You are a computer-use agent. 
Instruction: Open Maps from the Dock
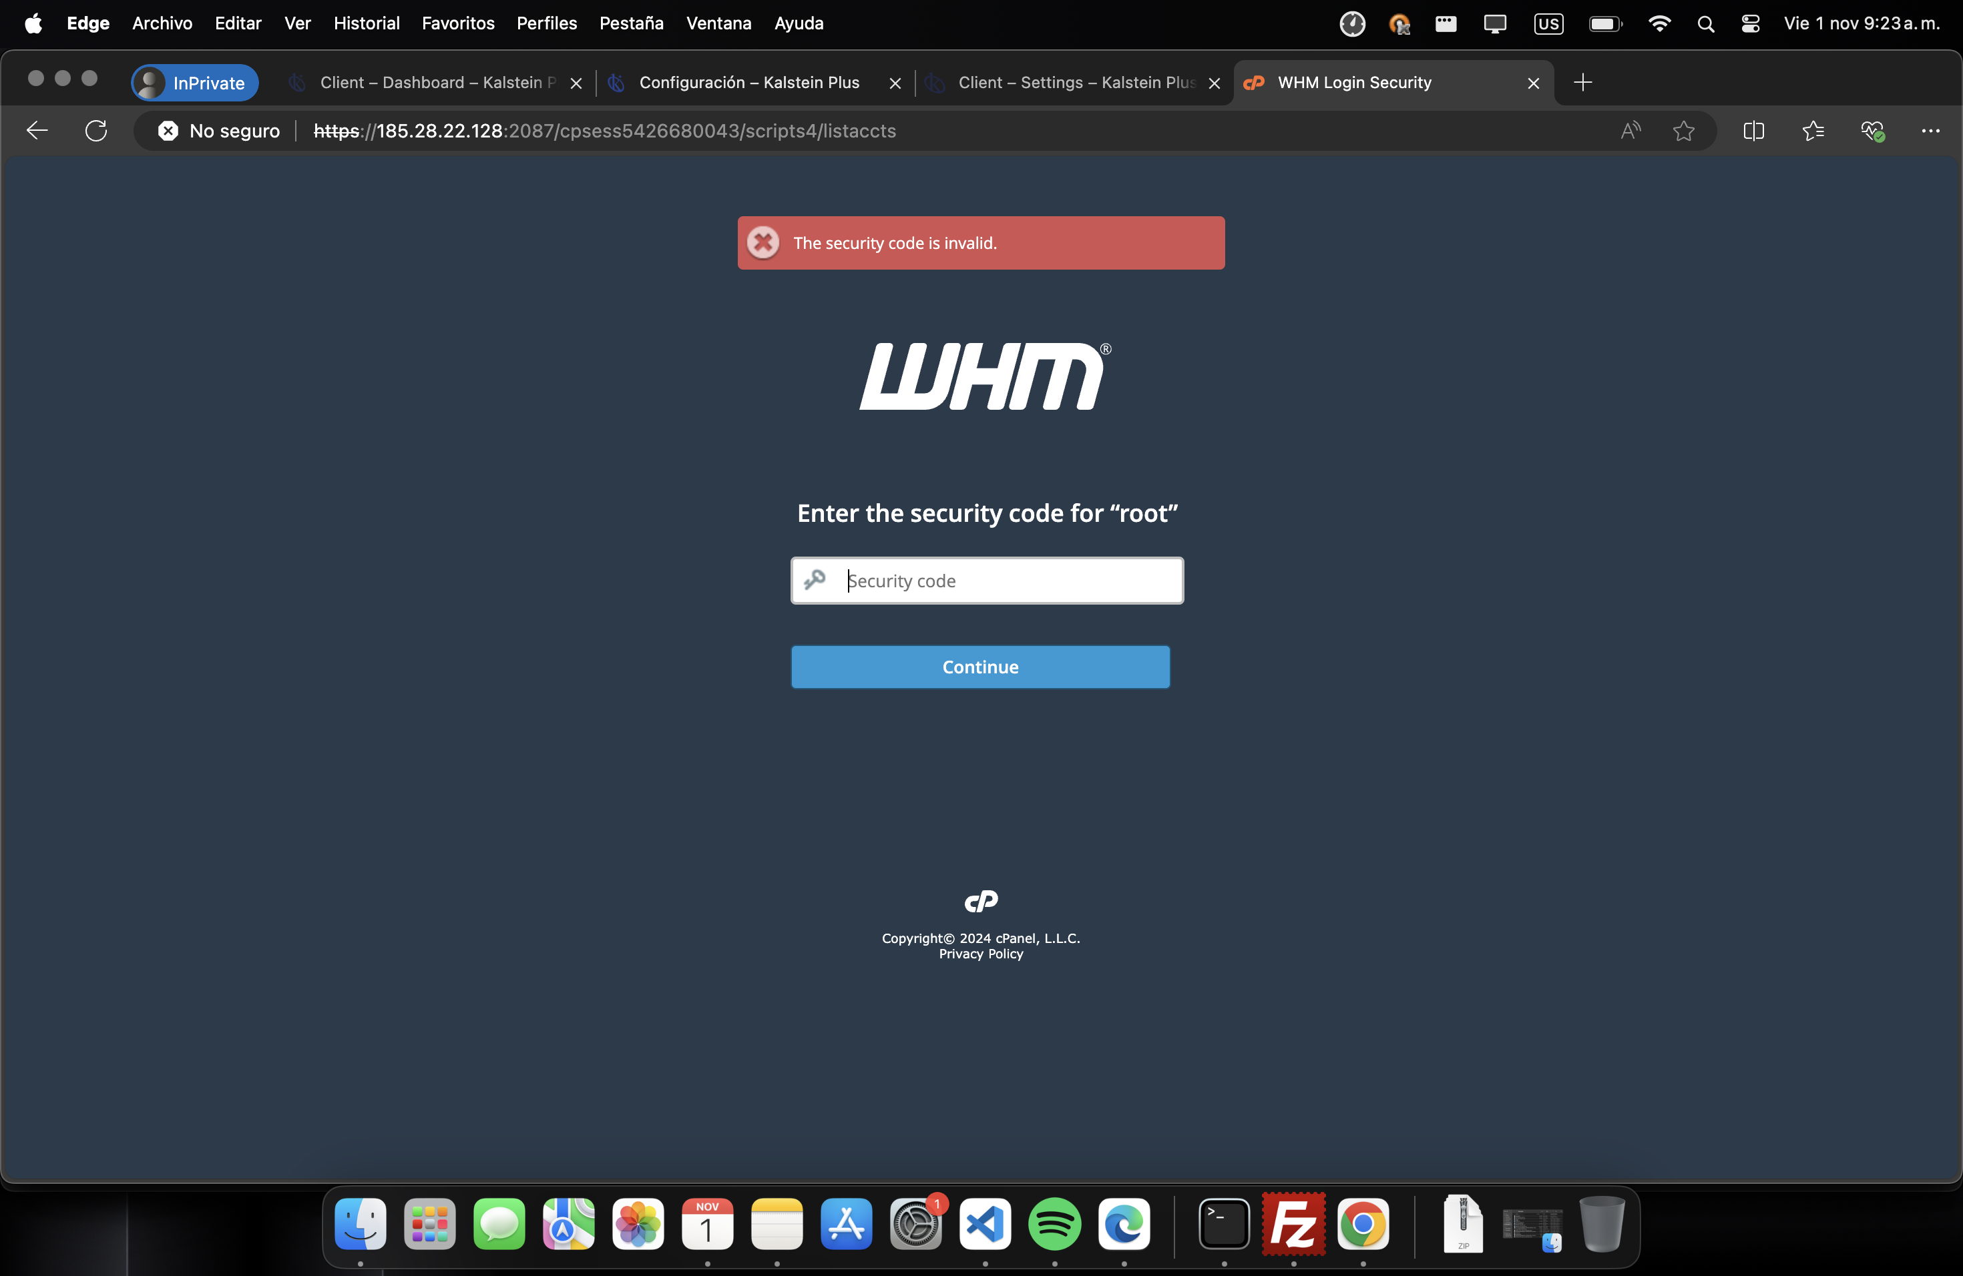568,1224
